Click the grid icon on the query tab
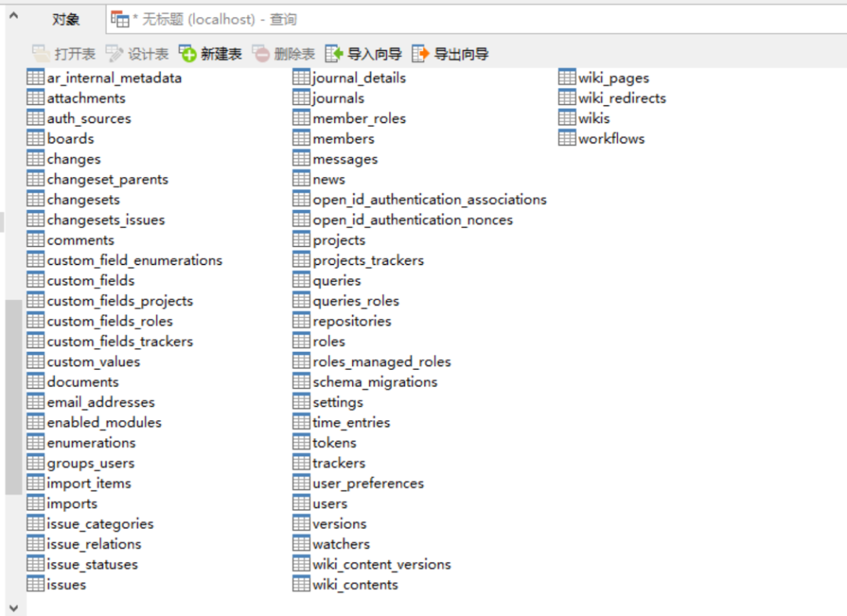The height and width of the screenshot is (616, 847). pos(122,19)
